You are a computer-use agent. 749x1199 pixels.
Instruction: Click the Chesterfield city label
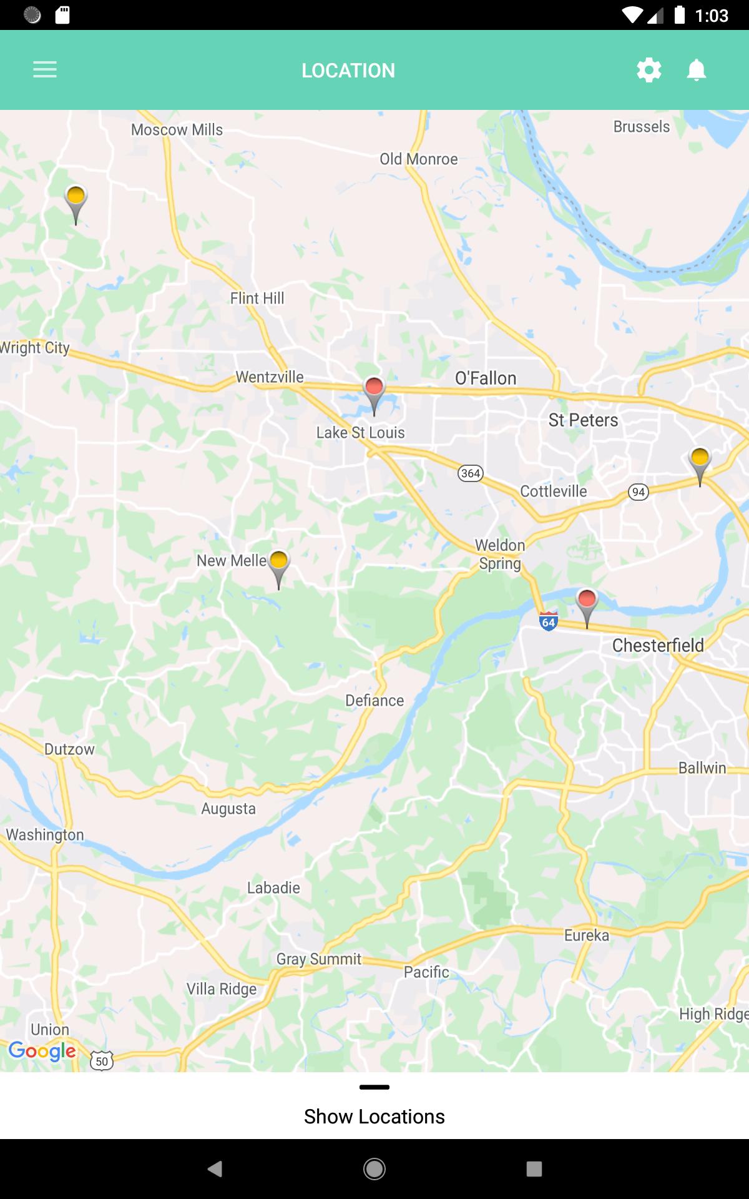pyautogui.click(x=658, y=645)
